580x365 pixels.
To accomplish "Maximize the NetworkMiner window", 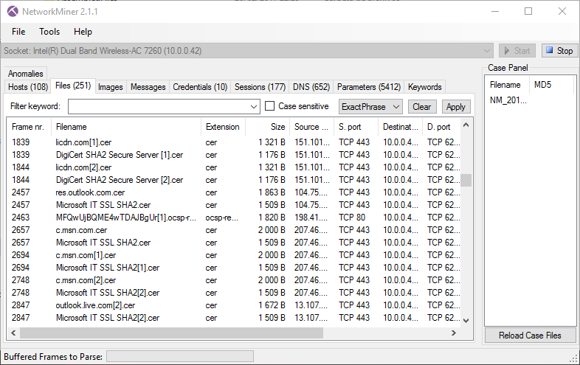I will tap(528, 11).
